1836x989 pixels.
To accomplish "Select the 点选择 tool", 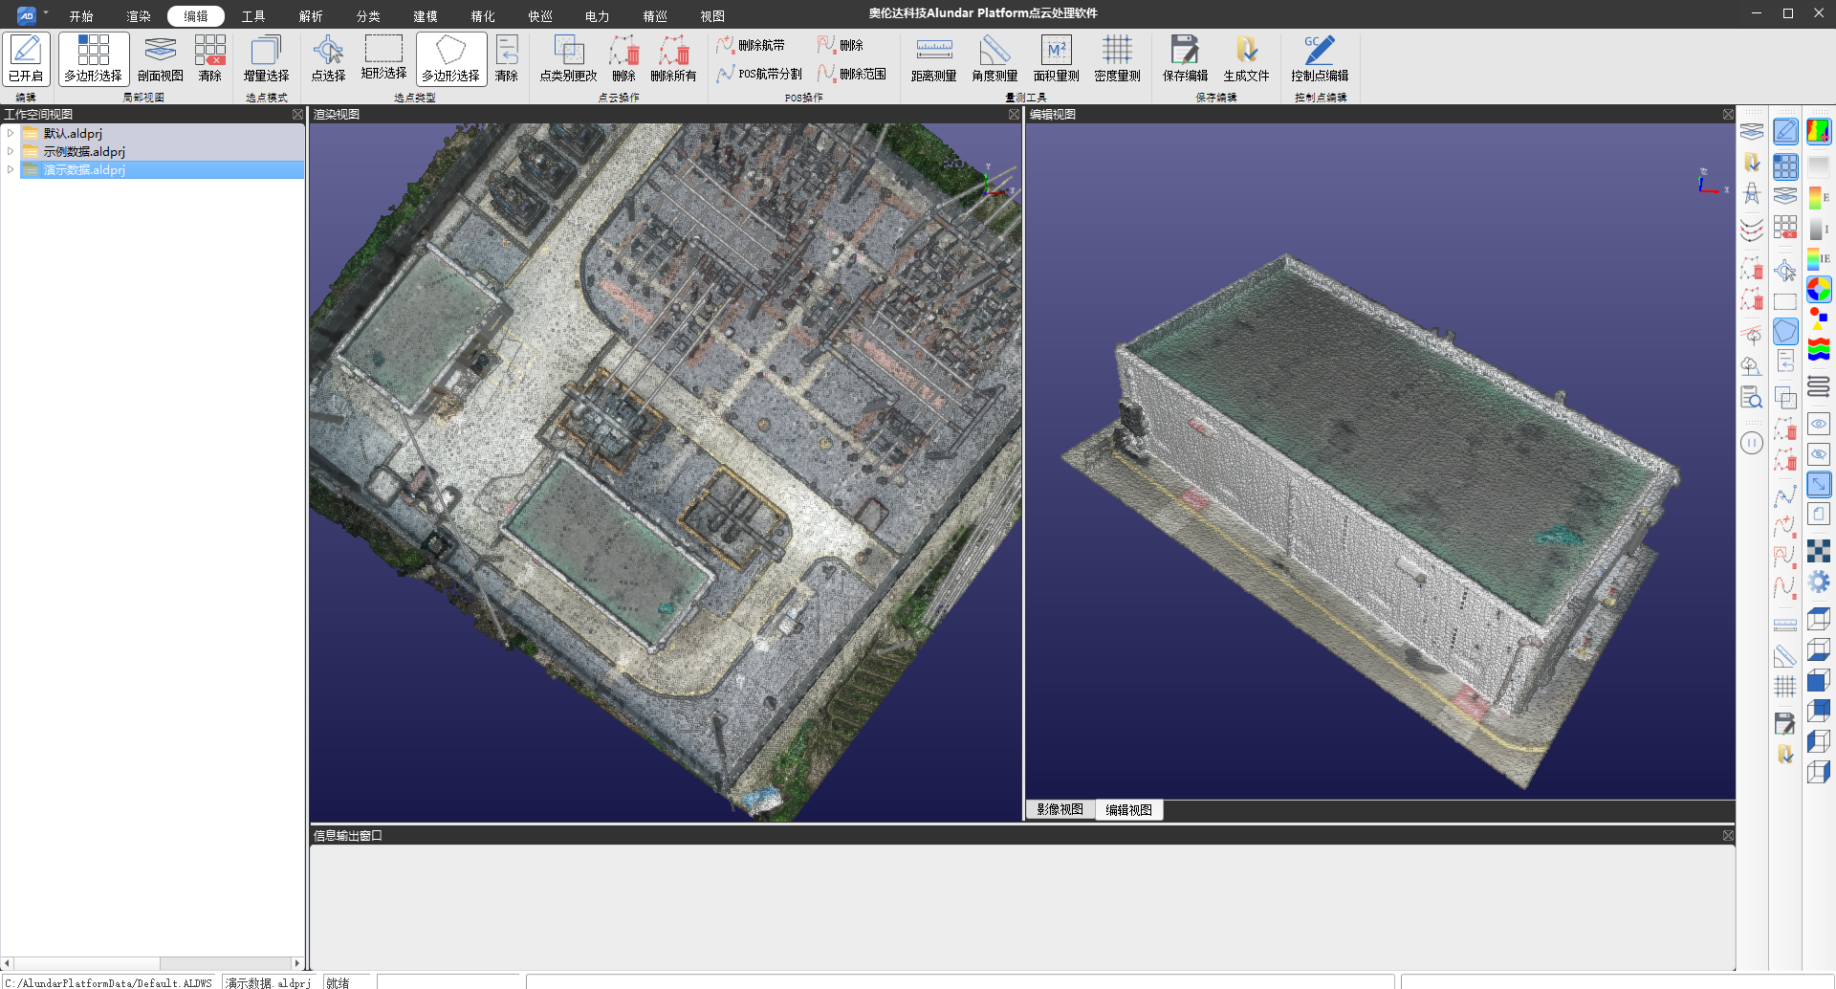I will [328, 59].
